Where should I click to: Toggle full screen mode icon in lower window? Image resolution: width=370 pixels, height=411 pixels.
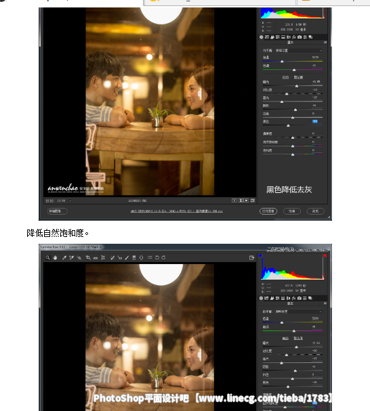(x=251, y=258)
